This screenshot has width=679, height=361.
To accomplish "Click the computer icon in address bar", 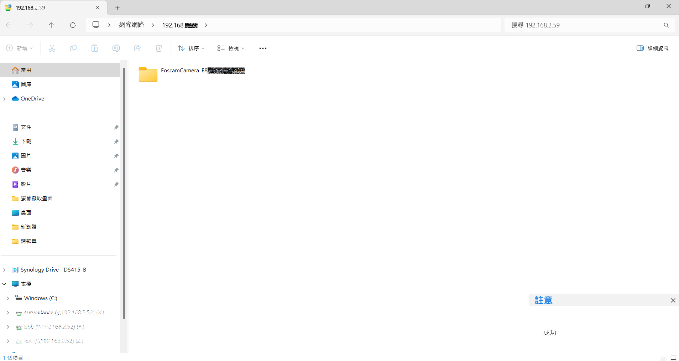I will point(96,25).
